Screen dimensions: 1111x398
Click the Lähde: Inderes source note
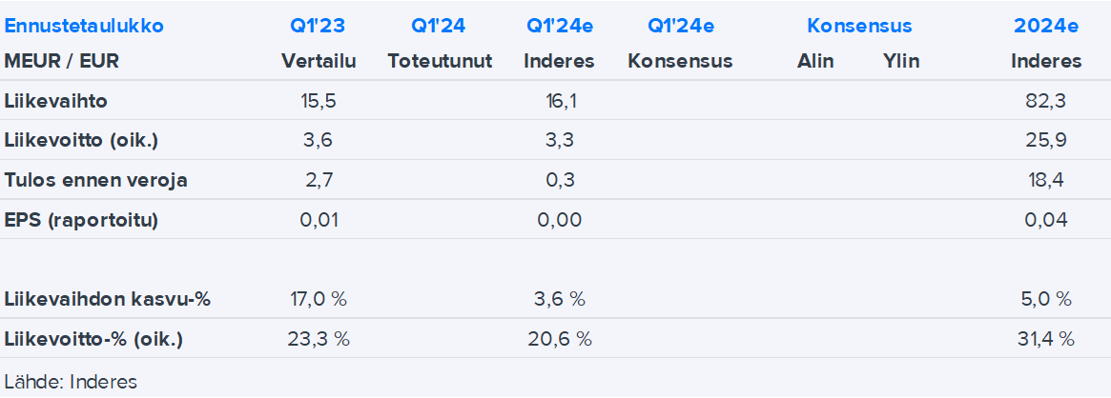(71, 382)
